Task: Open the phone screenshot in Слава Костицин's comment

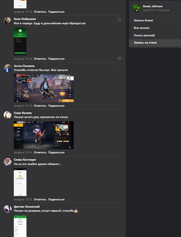Action: 20,182
